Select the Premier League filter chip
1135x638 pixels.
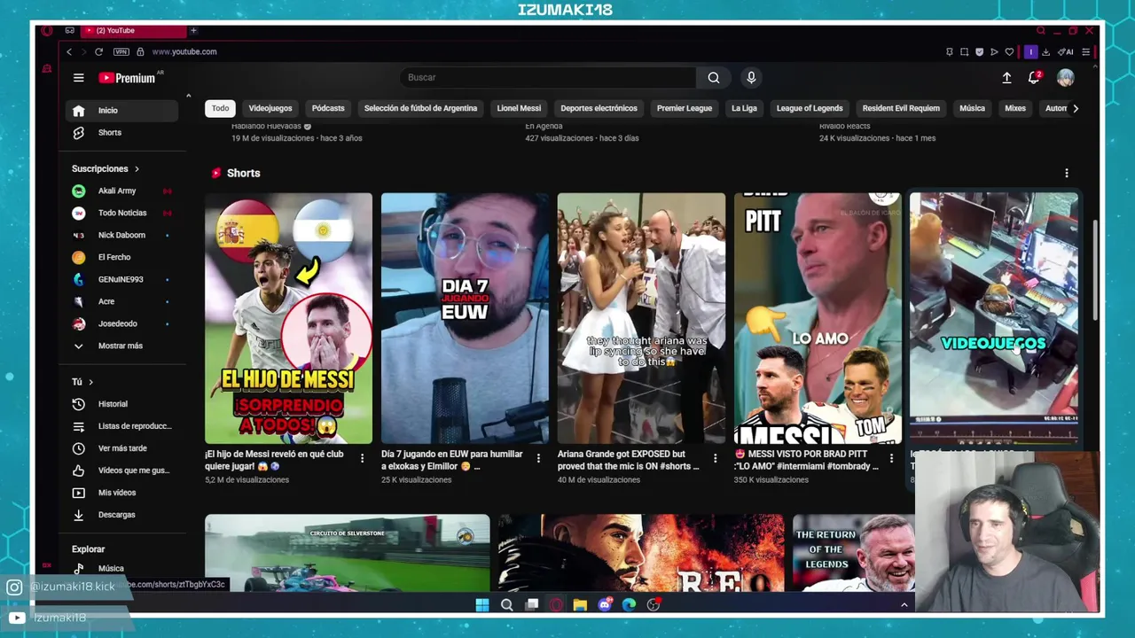[x=685, y=108]
